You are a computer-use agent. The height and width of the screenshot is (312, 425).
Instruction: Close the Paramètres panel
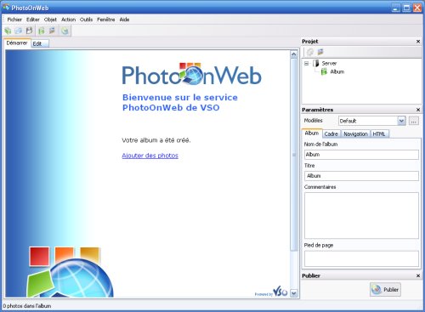pyautogui.click(x=418, y=110)
